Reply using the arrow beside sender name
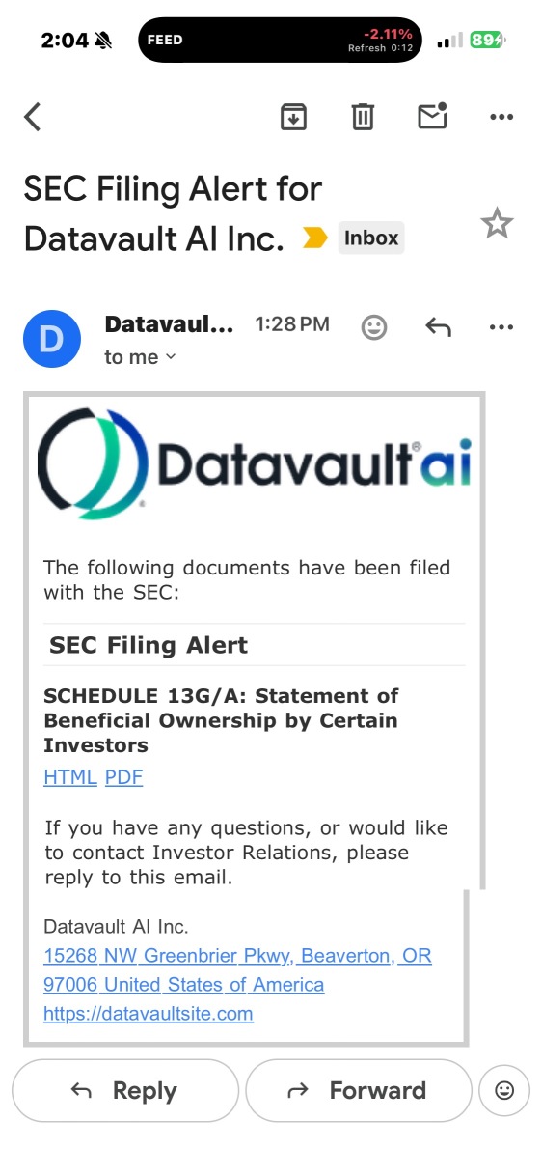542x1176 pixels. click(438, 327)
